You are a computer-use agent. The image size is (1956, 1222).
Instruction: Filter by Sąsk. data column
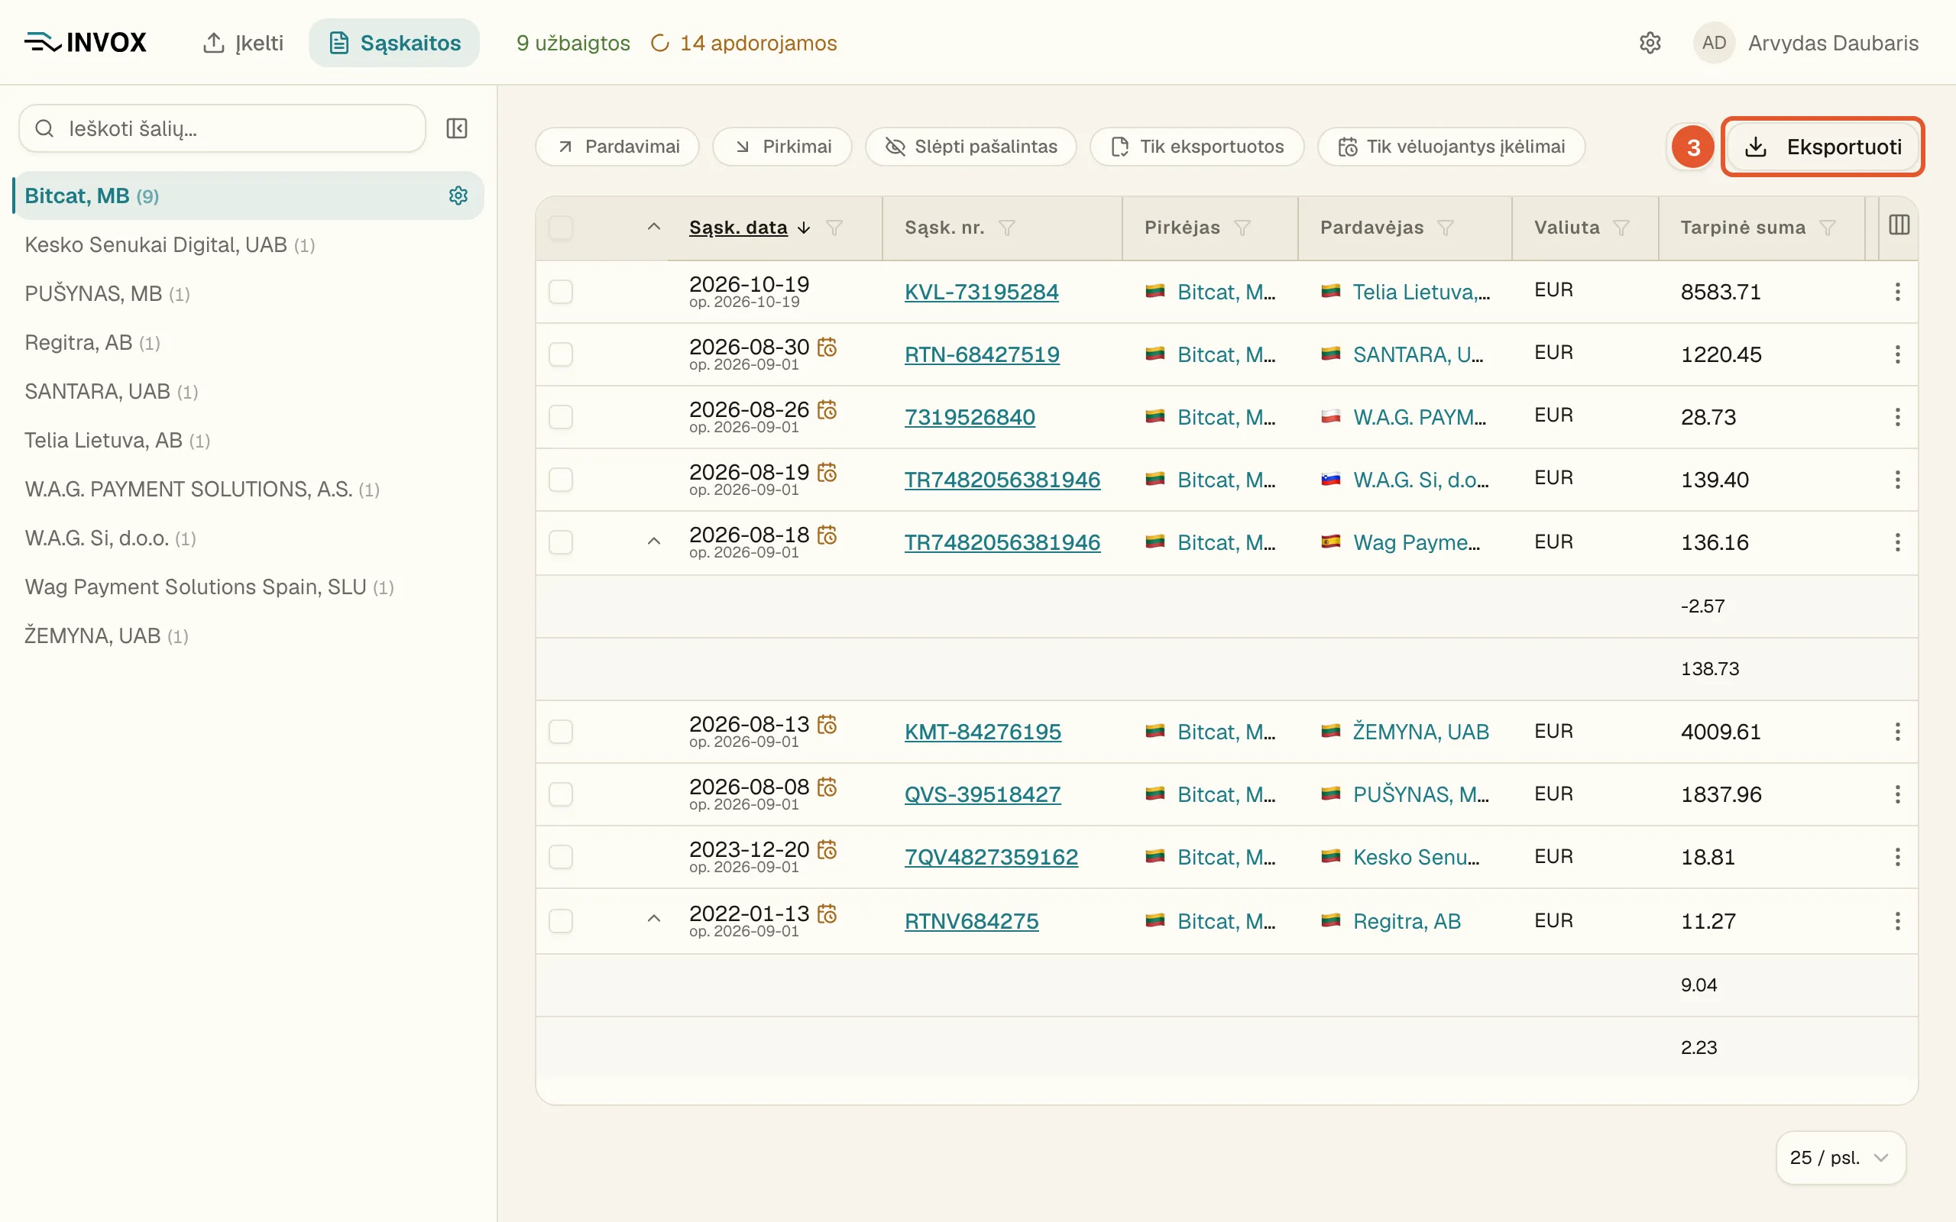[834, 228]
